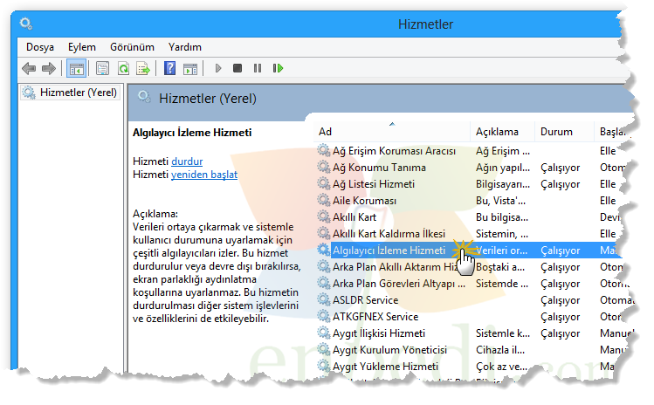Select the Ağ Erişim Koruması Aracısı service
654x405 pixels.
pyautogui.click(x=394, y=151)
